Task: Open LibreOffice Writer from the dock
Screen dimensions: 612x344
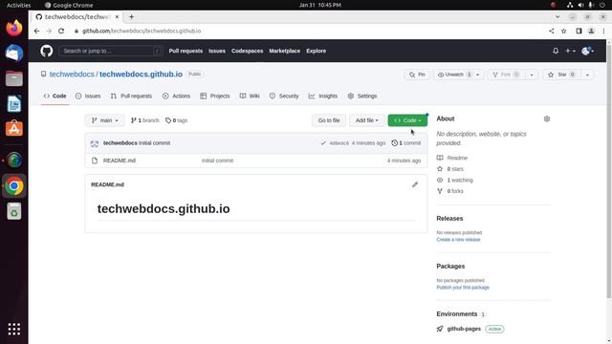Action: point(14,104)
